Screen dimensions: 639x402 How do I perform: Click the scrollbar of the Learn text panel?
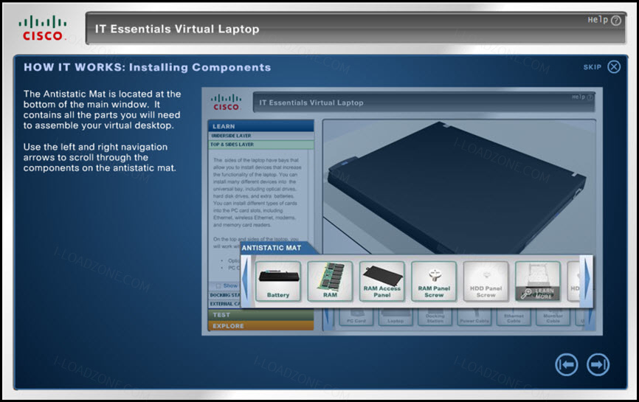tap(311, 195)
